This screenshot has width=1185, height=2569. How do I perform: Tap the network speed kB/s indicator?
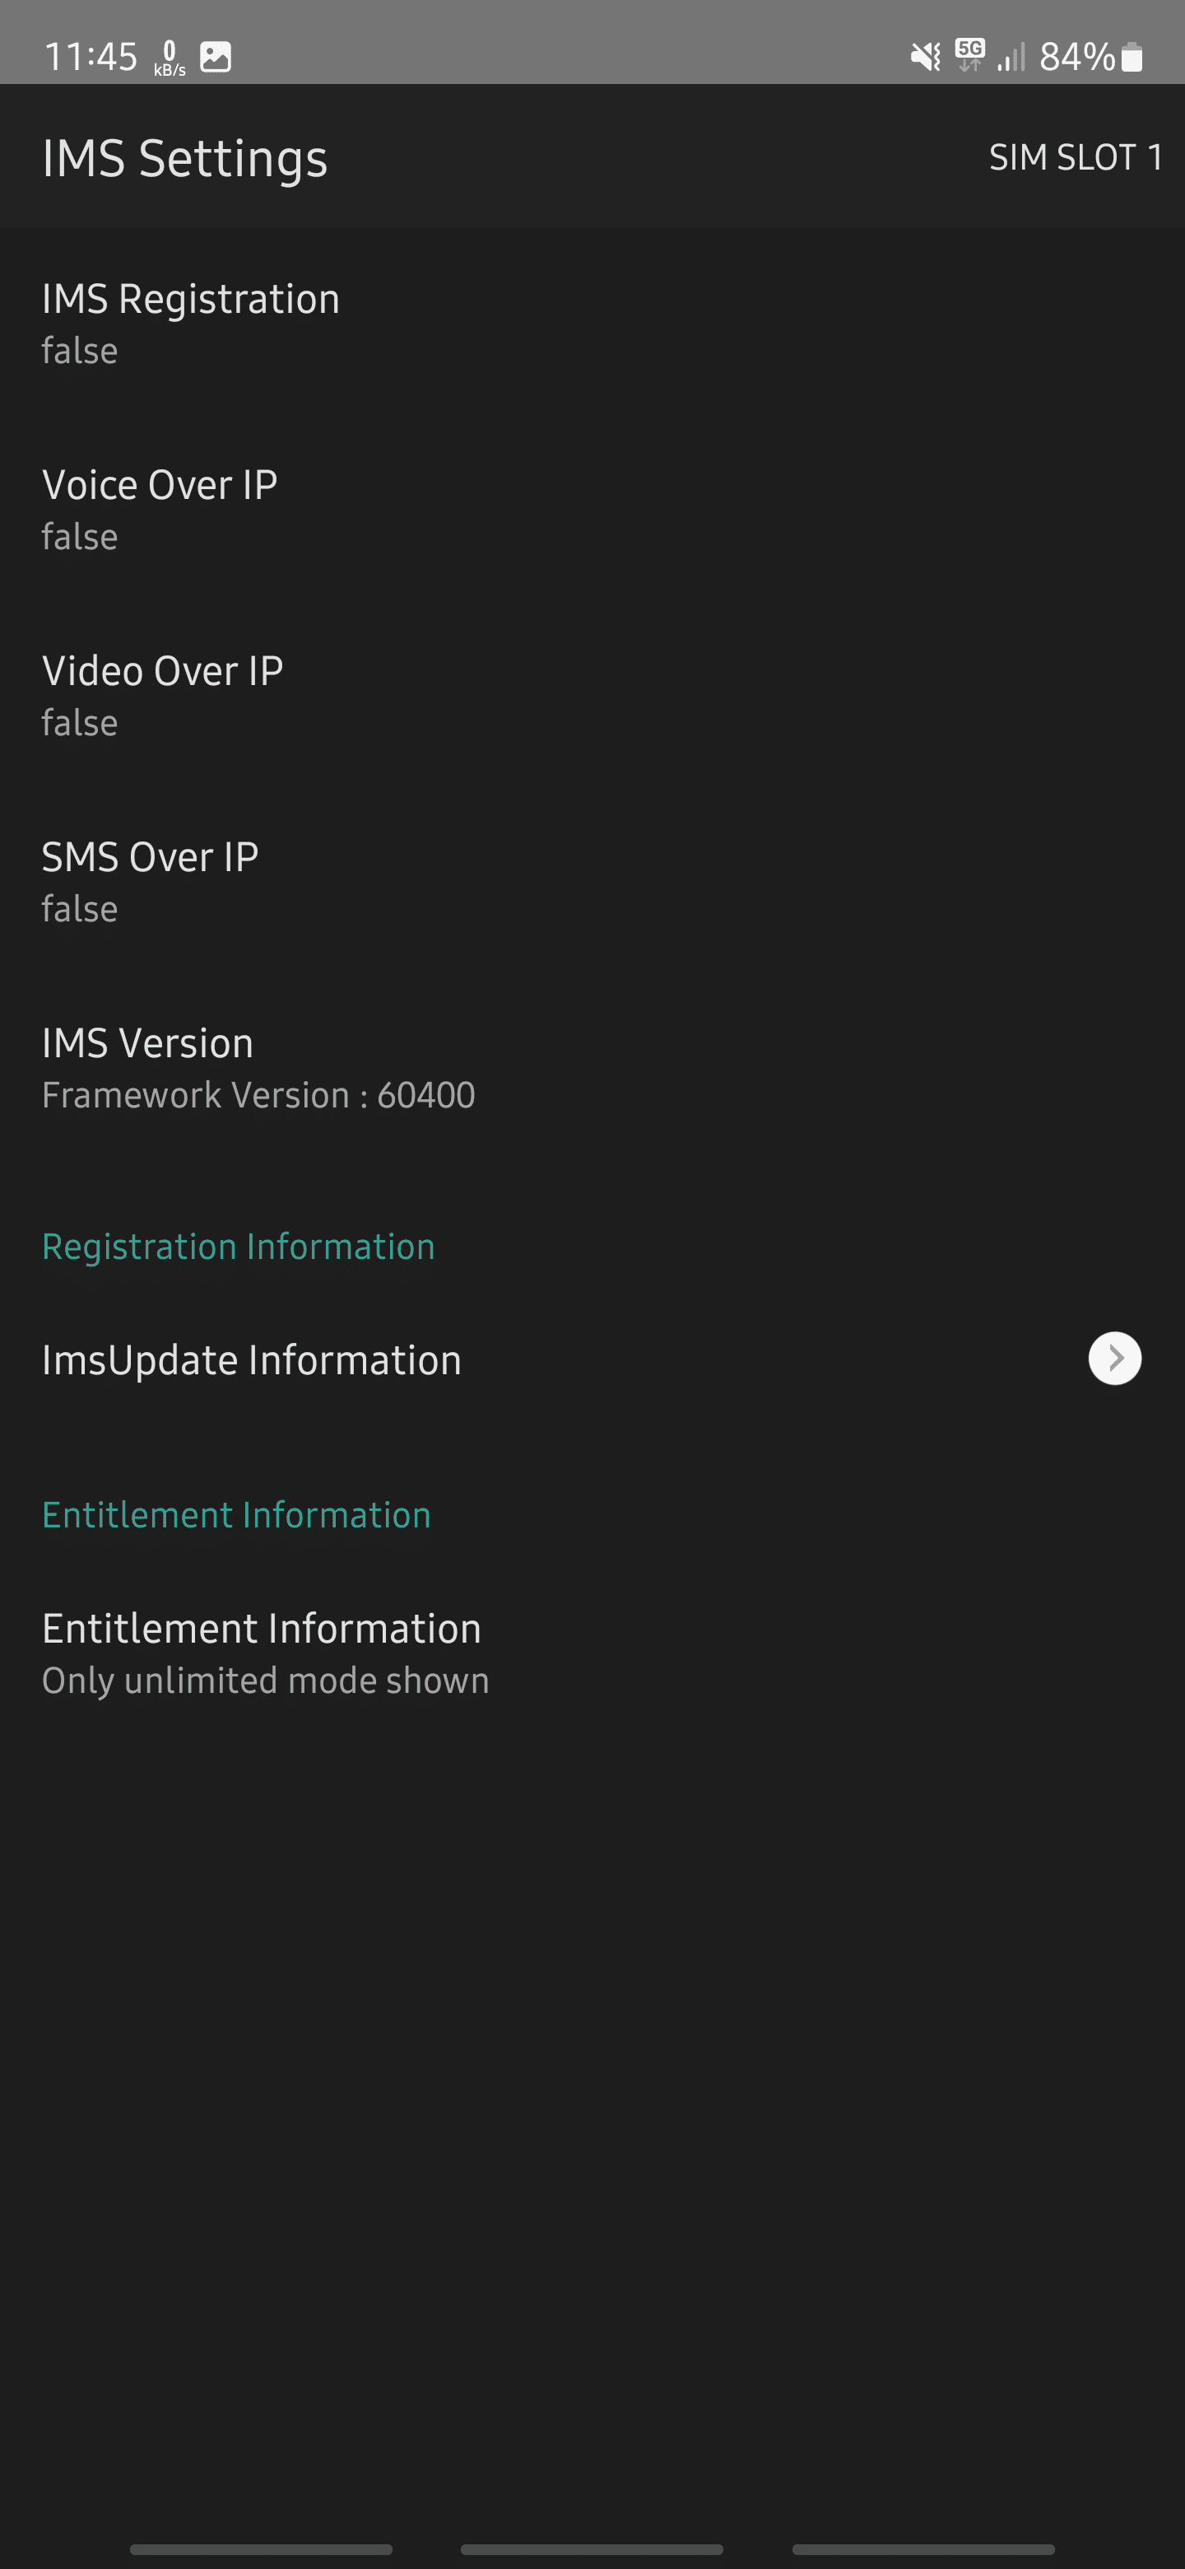pyautogui.click(x=170, y=58)
